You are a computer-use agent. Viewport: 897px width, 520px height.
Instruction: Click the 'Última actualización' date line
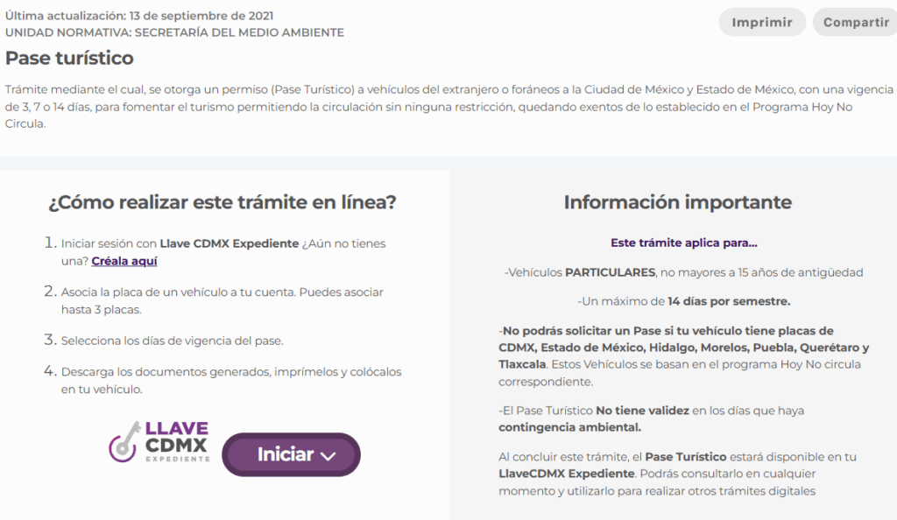pyautogui.click(x=139, y=16)
